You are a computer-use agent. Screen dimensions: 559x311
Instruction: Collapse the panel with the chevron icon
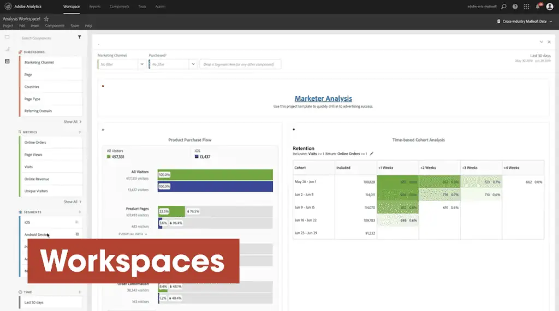(x=541, y=42)
